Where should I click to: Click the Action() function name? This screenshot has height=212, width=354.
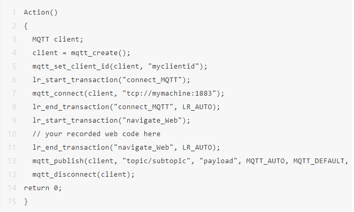coord(40,12)
